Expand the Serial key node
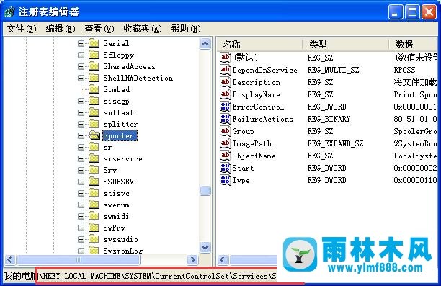Screen dimensions: 441x286 pos(81,43)
